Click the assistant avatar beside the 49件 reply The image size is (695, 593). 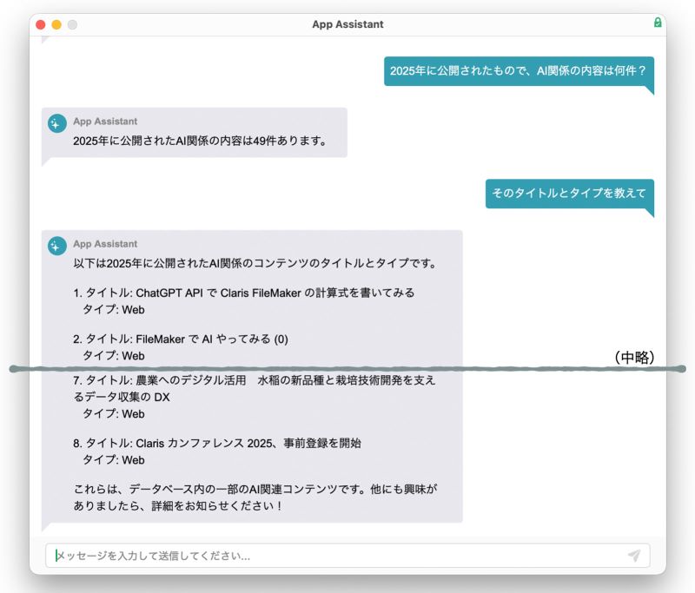57,124
